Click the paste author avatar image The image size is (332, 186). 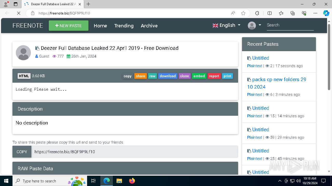point(23,53)
